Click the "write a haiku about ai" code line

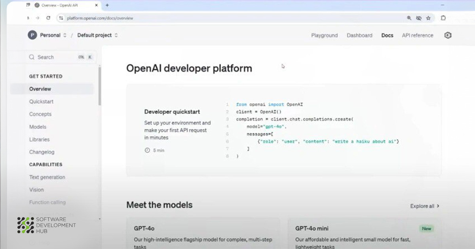(328, 141)
